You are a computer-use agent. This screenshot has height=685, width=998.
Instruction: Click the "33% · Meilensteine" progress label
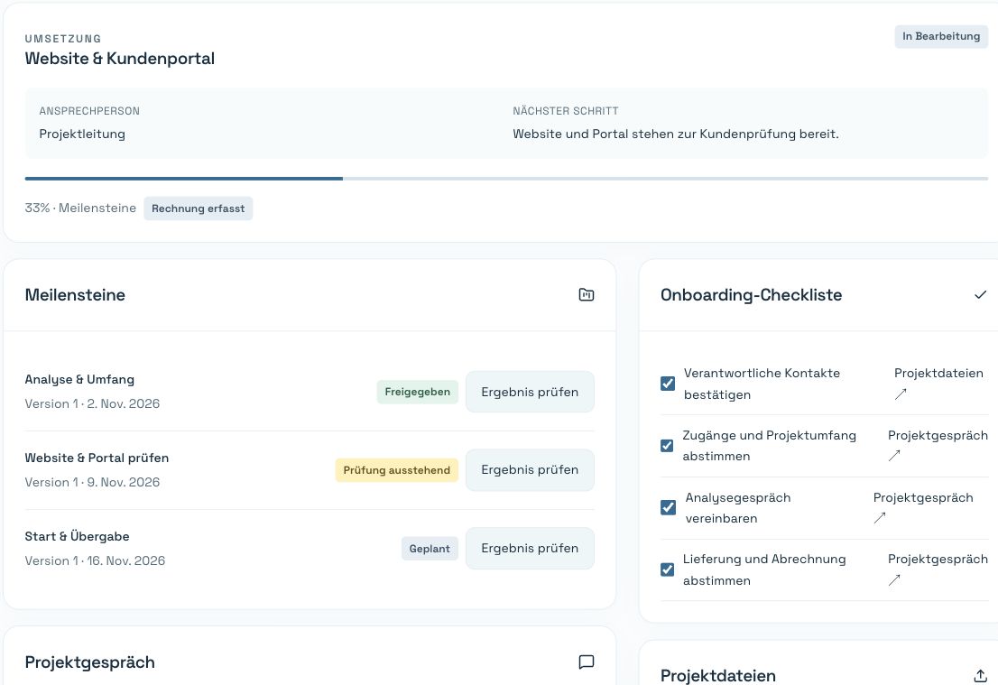[x=80, y=208]
